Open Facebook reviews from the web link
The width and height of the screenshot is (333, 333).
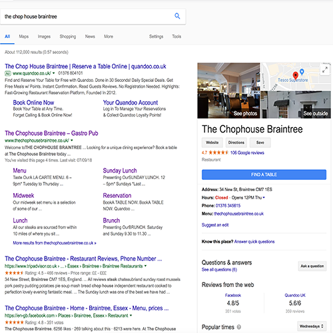point(233,295)
